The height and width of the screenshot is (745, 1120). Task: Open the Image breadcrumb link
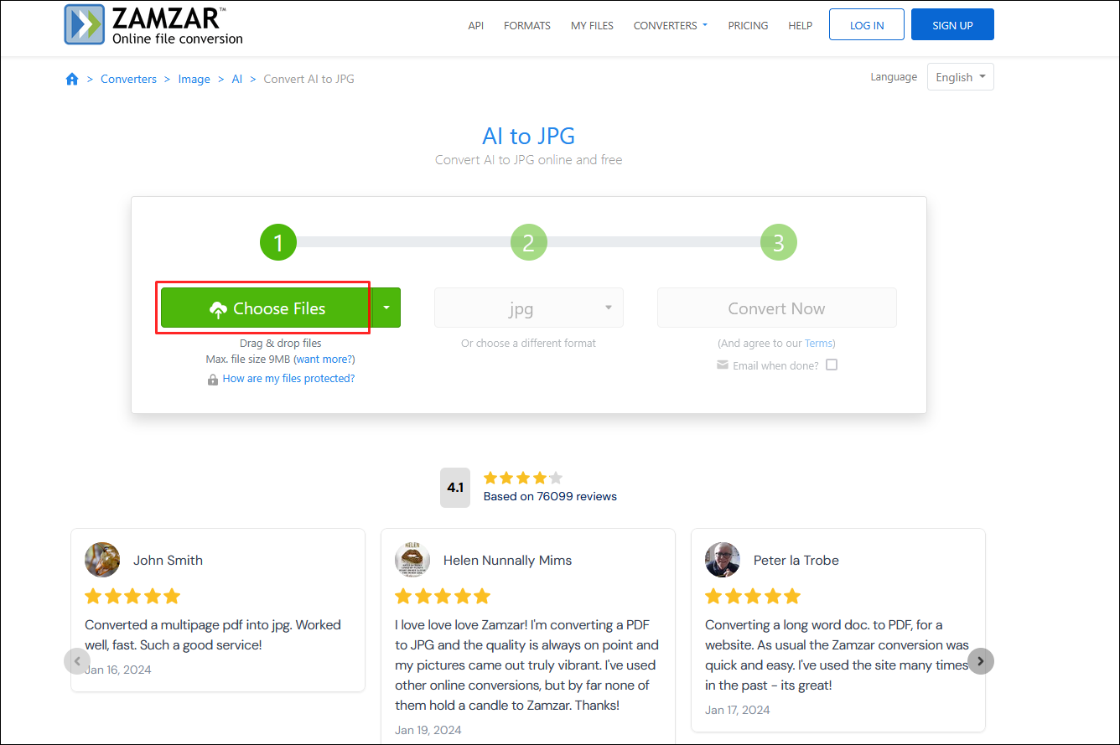point(194,79)
